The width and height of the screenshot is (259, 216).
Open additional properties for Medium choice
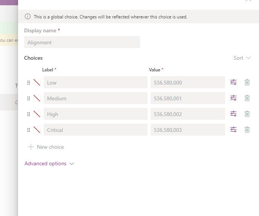tap(233, 98)
